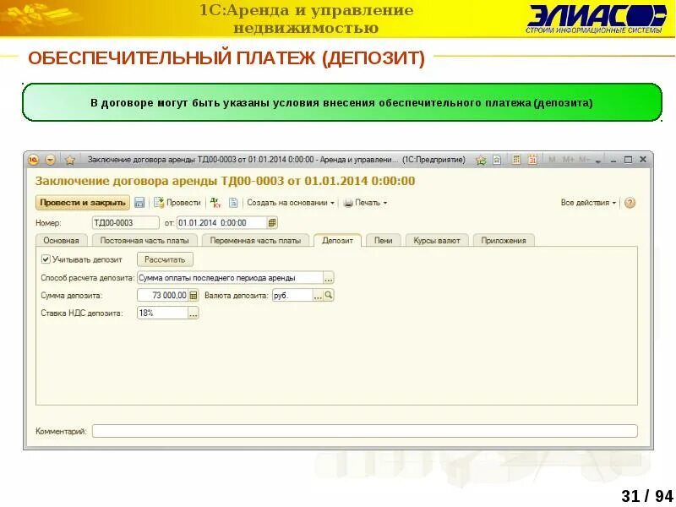676x507 pixels.
Task: Open Дт/Кт postings icon
Action: 215,203
